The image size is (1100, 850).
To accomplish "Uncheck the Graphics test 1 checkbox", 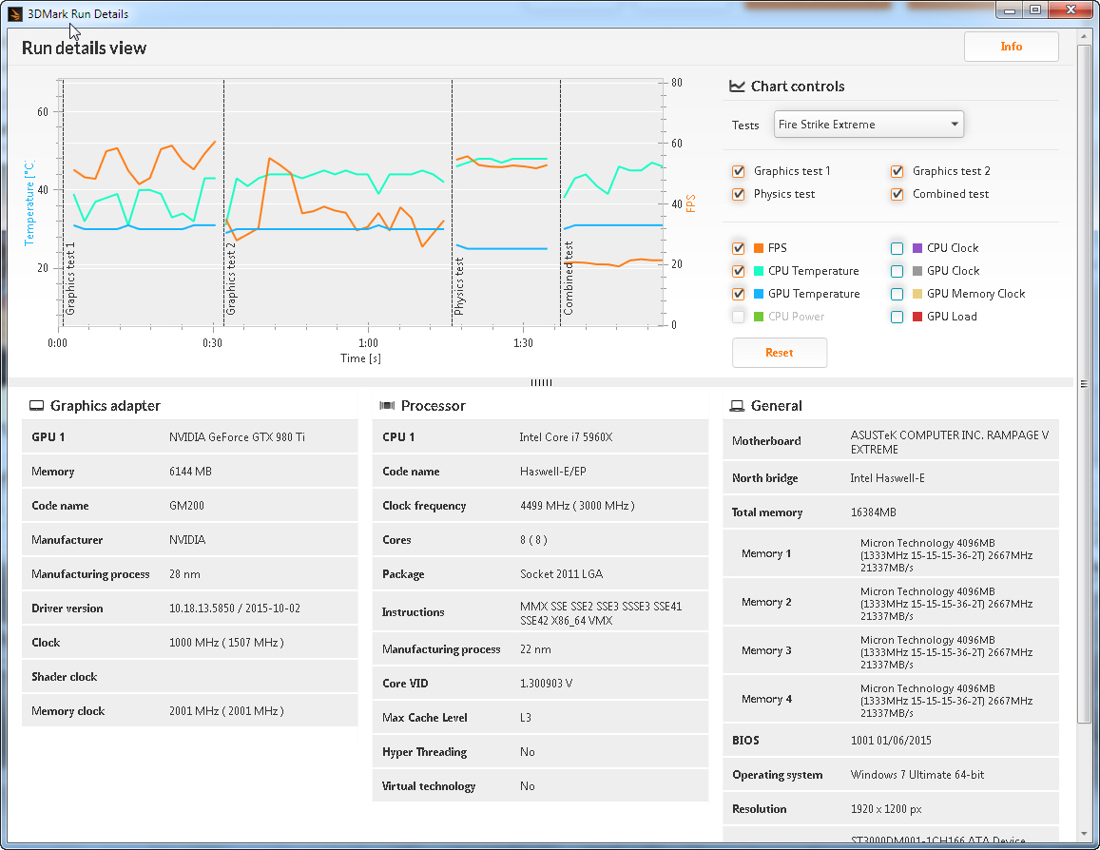I will point(738,171).
